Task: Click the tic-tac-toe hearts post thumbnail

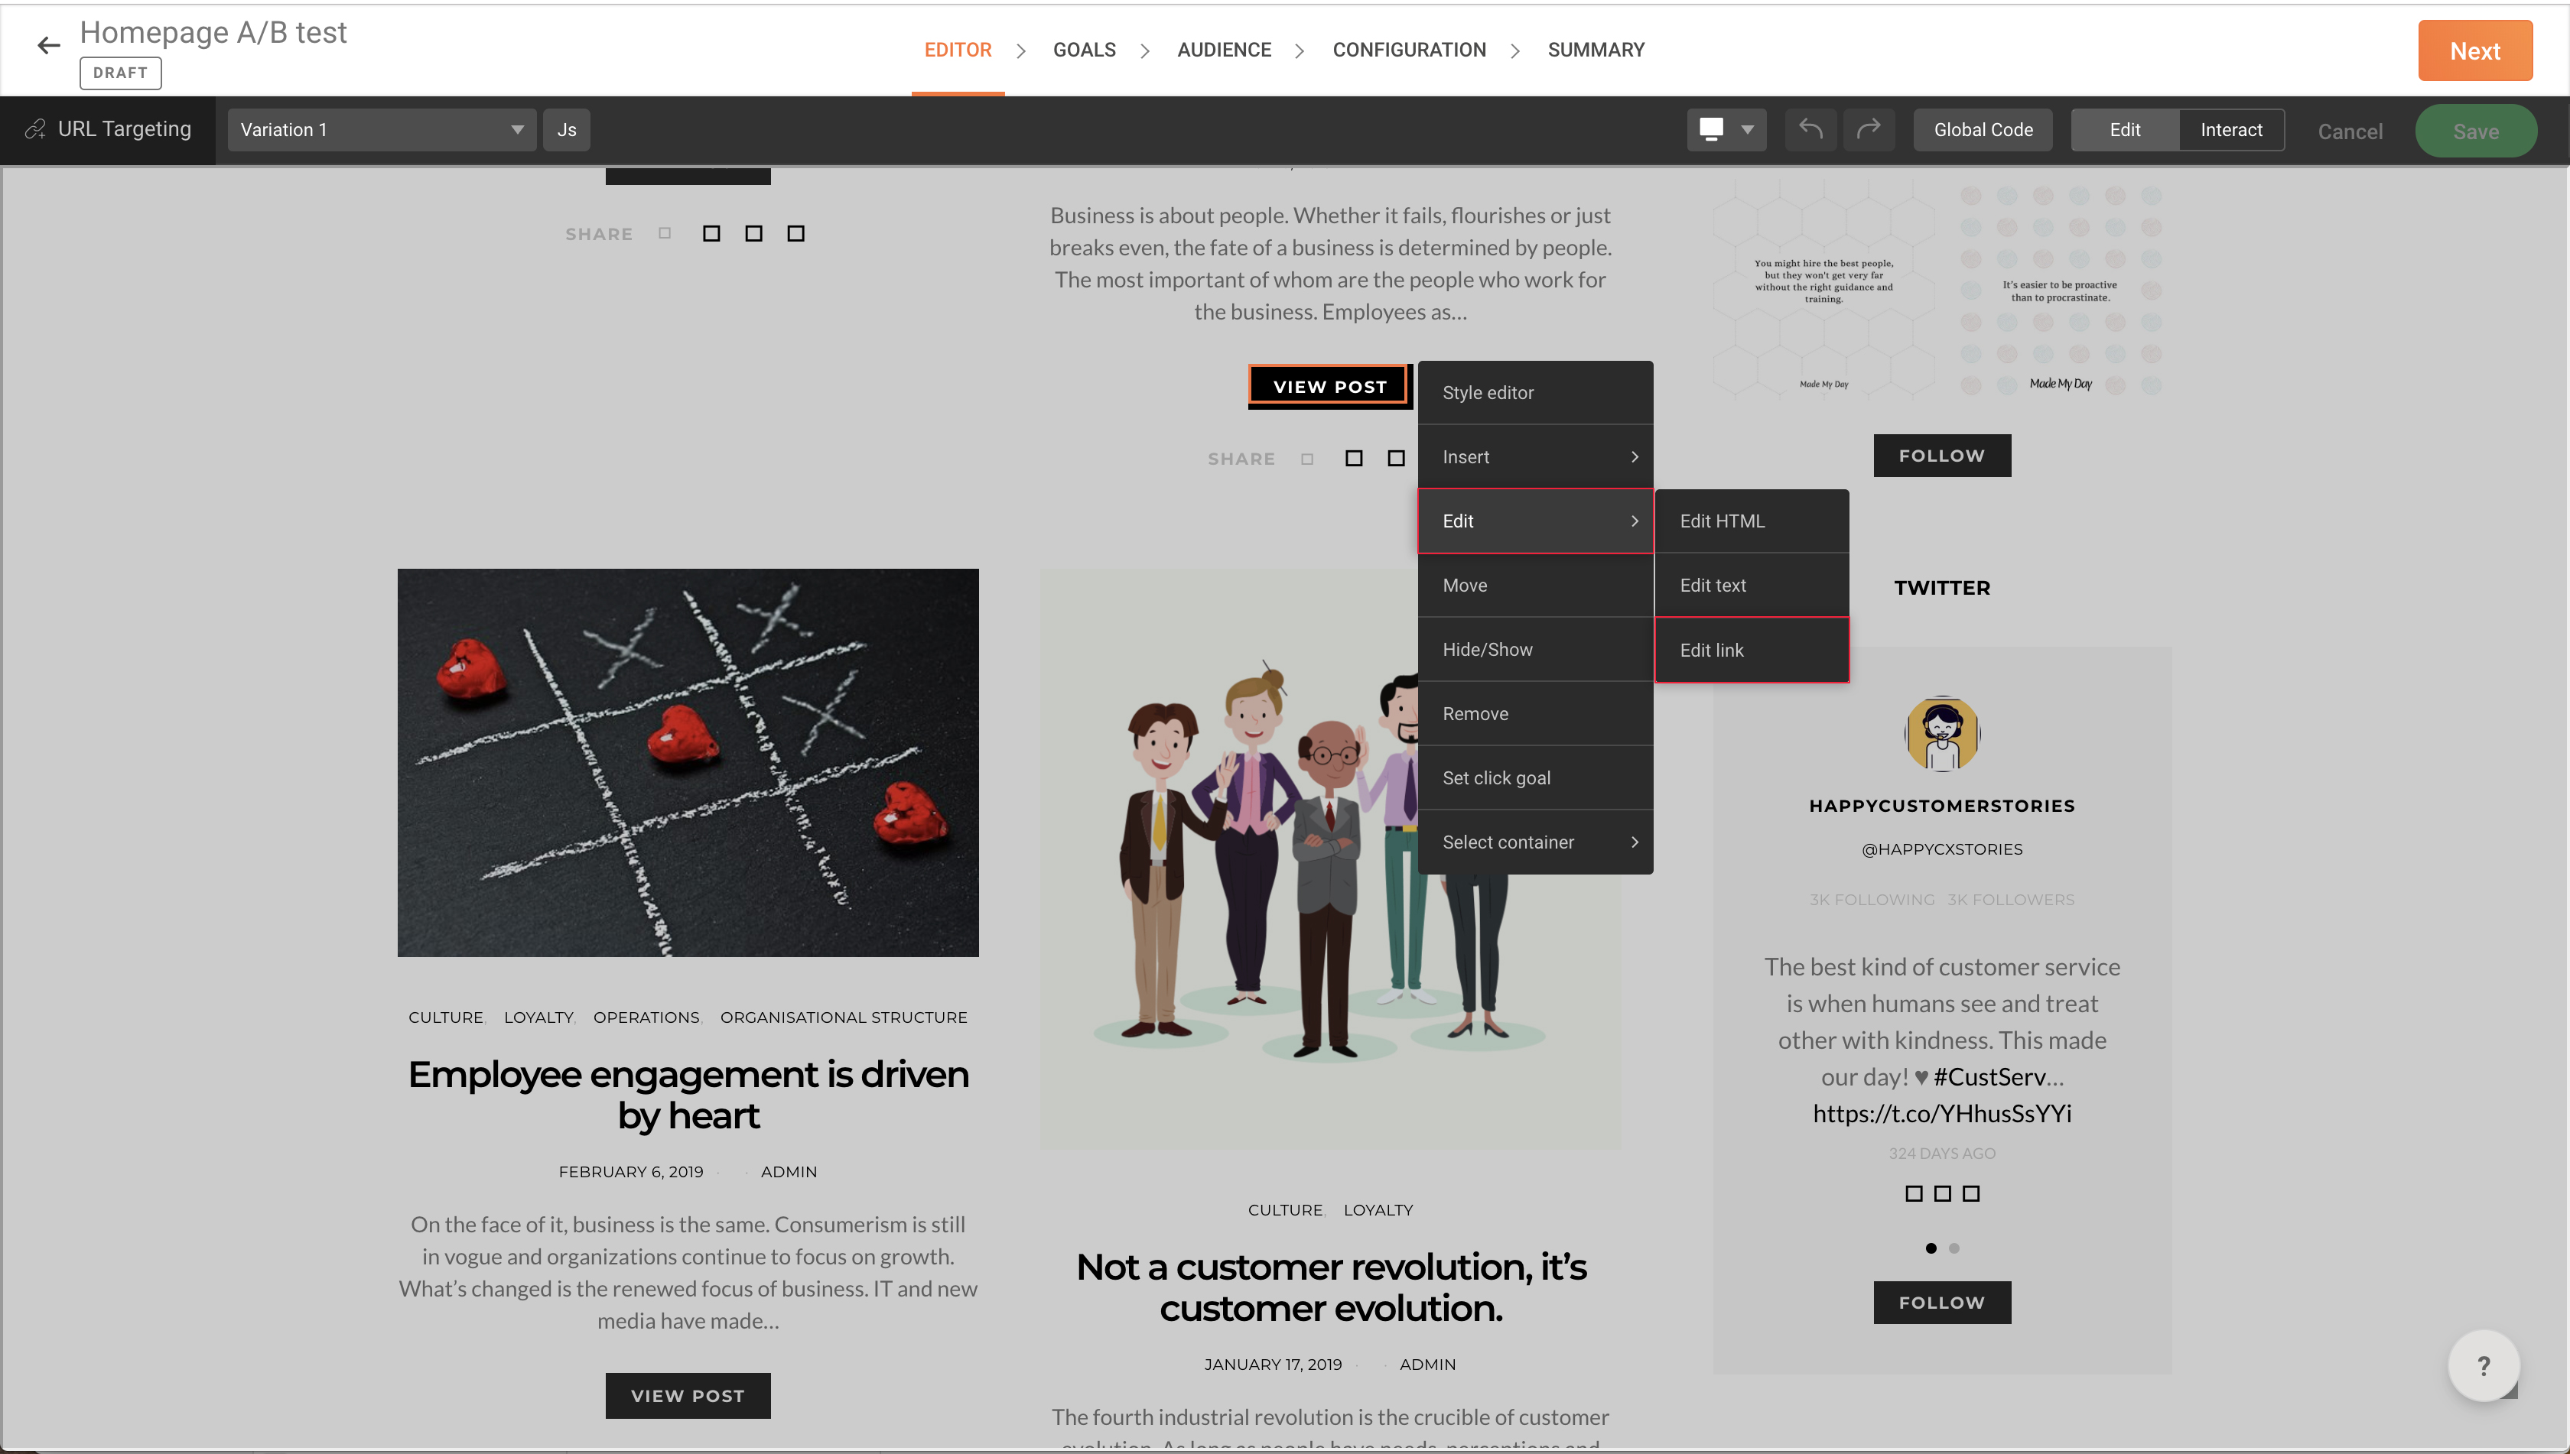Action: click(x=688, y=763)
